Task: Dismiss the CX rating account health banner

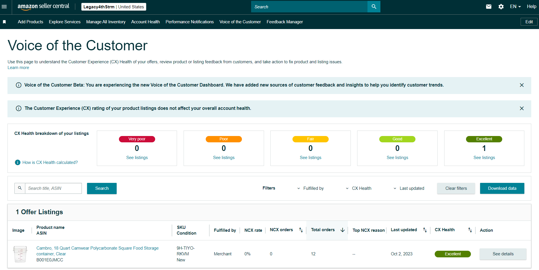Action: (x=522, y=108)
